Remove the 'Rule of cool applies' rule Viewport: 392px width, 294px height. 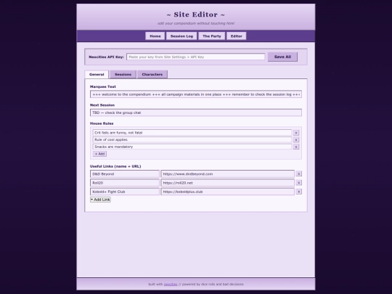pyautogui.click(x=295, y=140)
